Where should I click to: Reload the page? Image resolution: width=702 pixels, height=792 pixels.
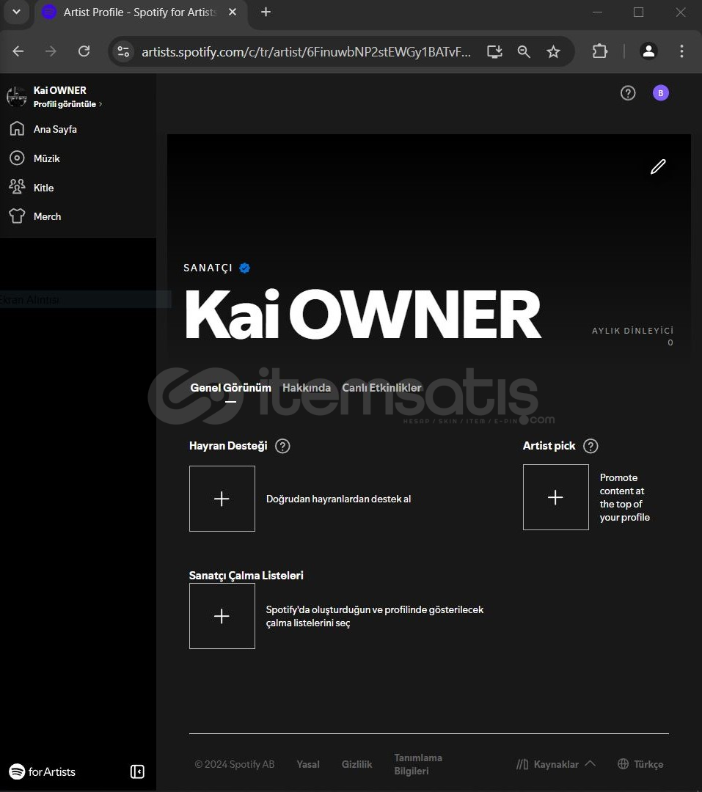84,51
